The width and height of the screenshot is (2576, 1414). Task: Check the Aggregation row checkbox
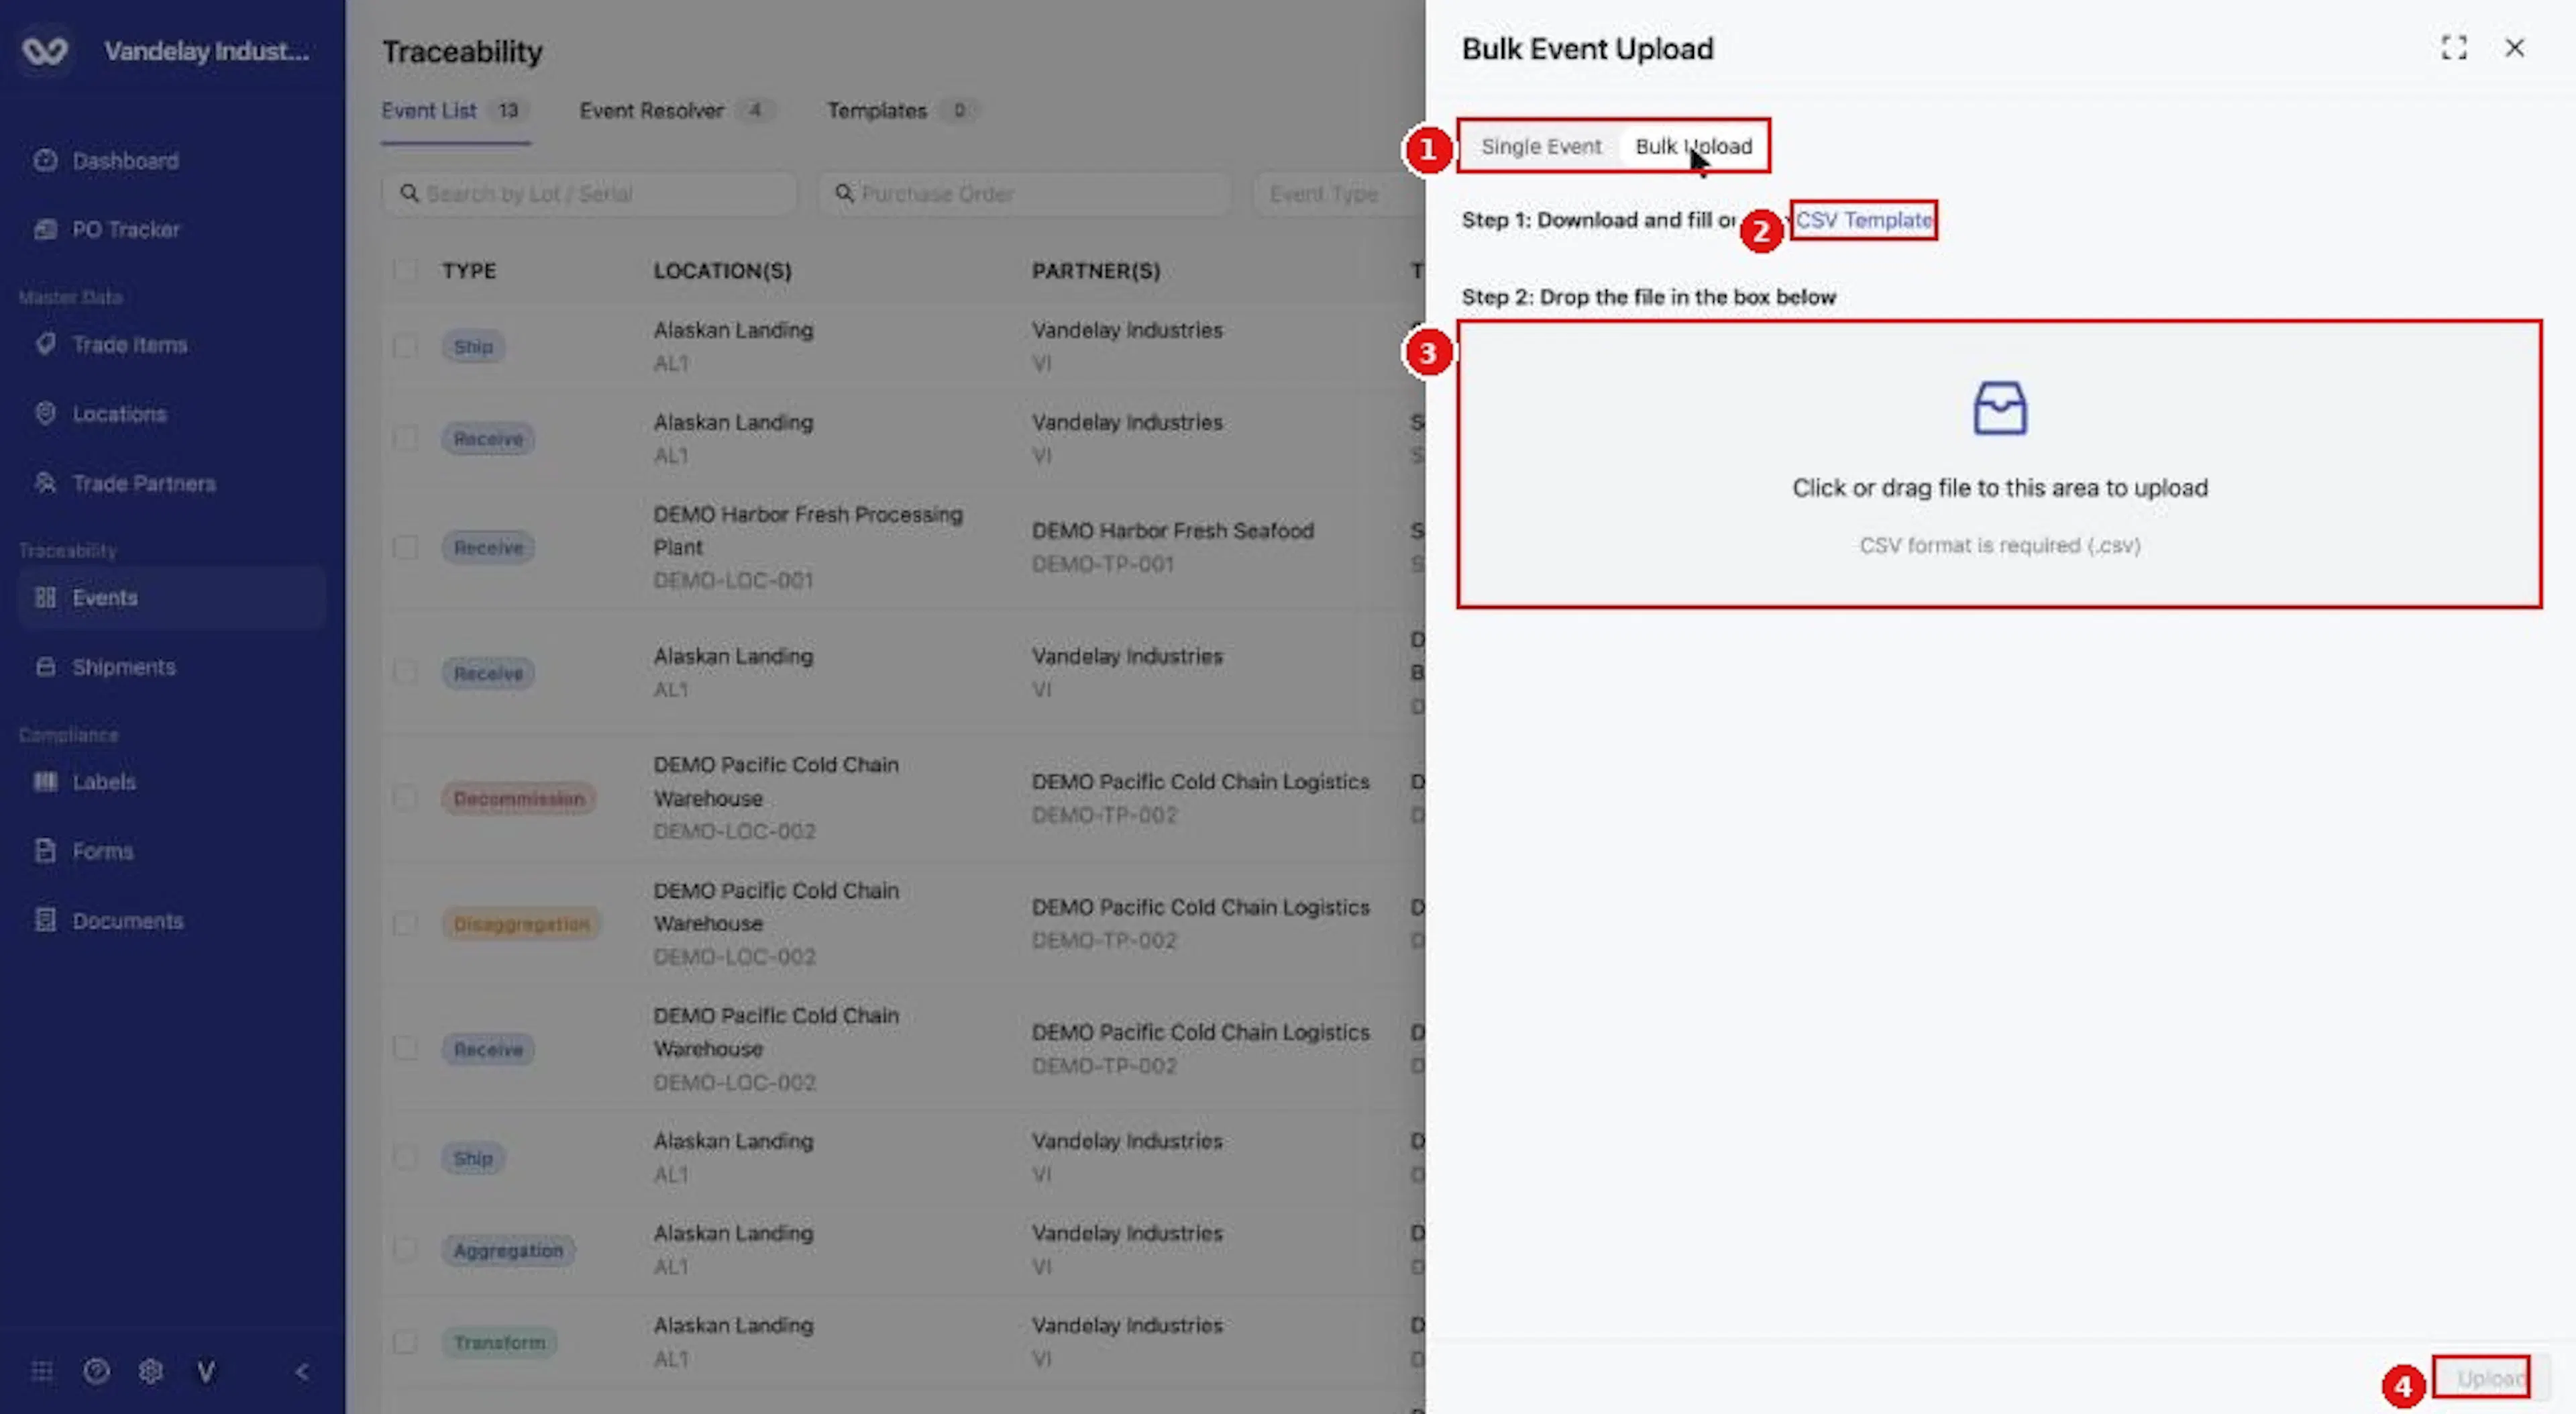[x=405, y=1250]
